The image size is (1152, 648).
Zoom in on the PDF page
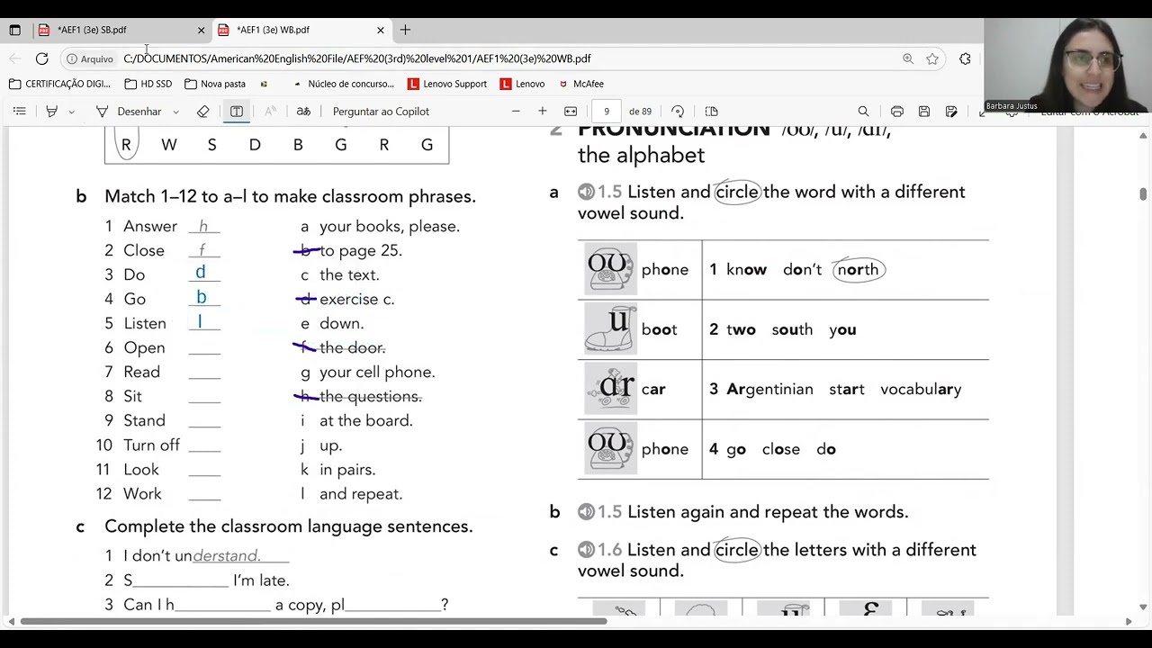[543, 112]
